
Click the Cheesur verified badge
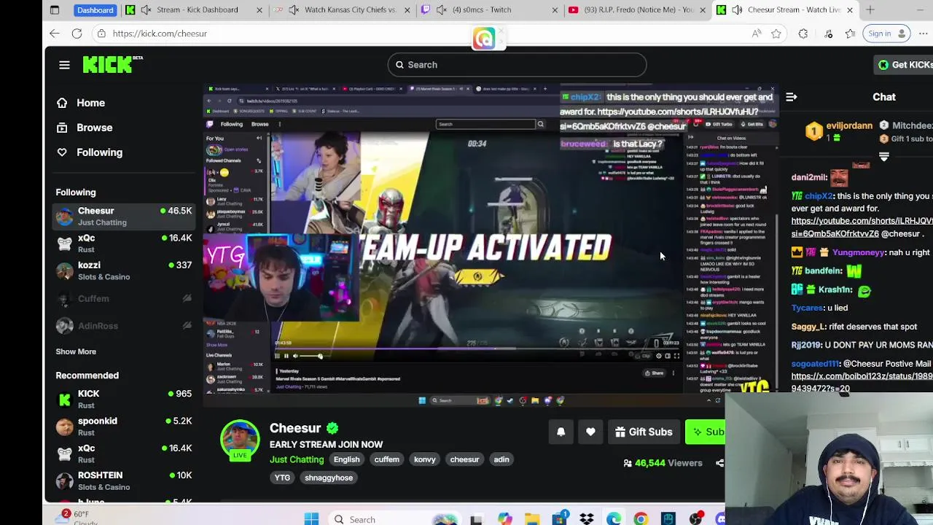[332, 428]
